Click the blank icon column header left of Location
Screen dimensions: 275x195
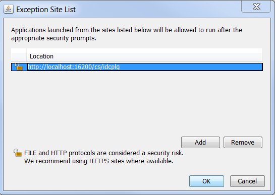[19, 56]
